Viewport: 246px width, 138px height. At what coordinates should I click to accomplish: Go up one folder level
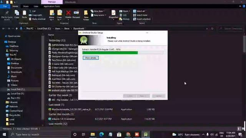tap(17, 29)
